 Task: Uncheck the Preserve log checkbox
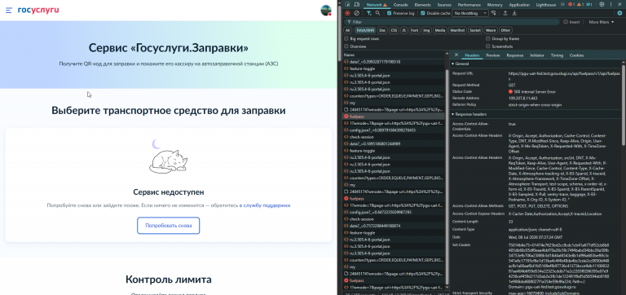click(390, 13)
